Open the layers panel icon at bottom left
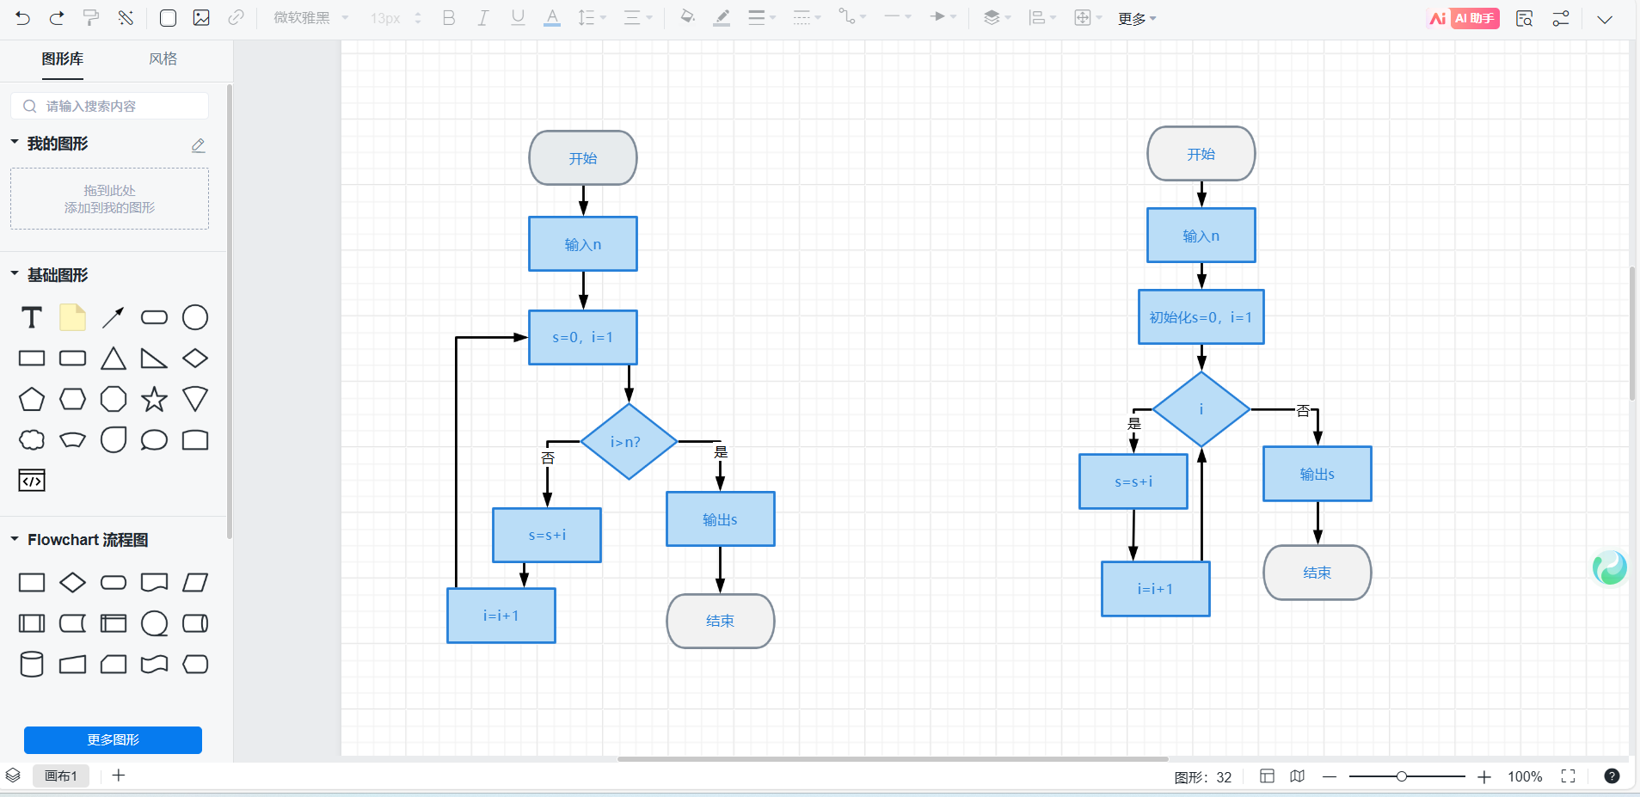 [13, 776]
